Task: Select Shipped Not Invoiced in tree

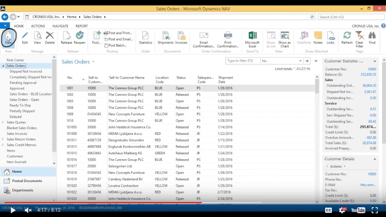Action: tap(26, 71)
